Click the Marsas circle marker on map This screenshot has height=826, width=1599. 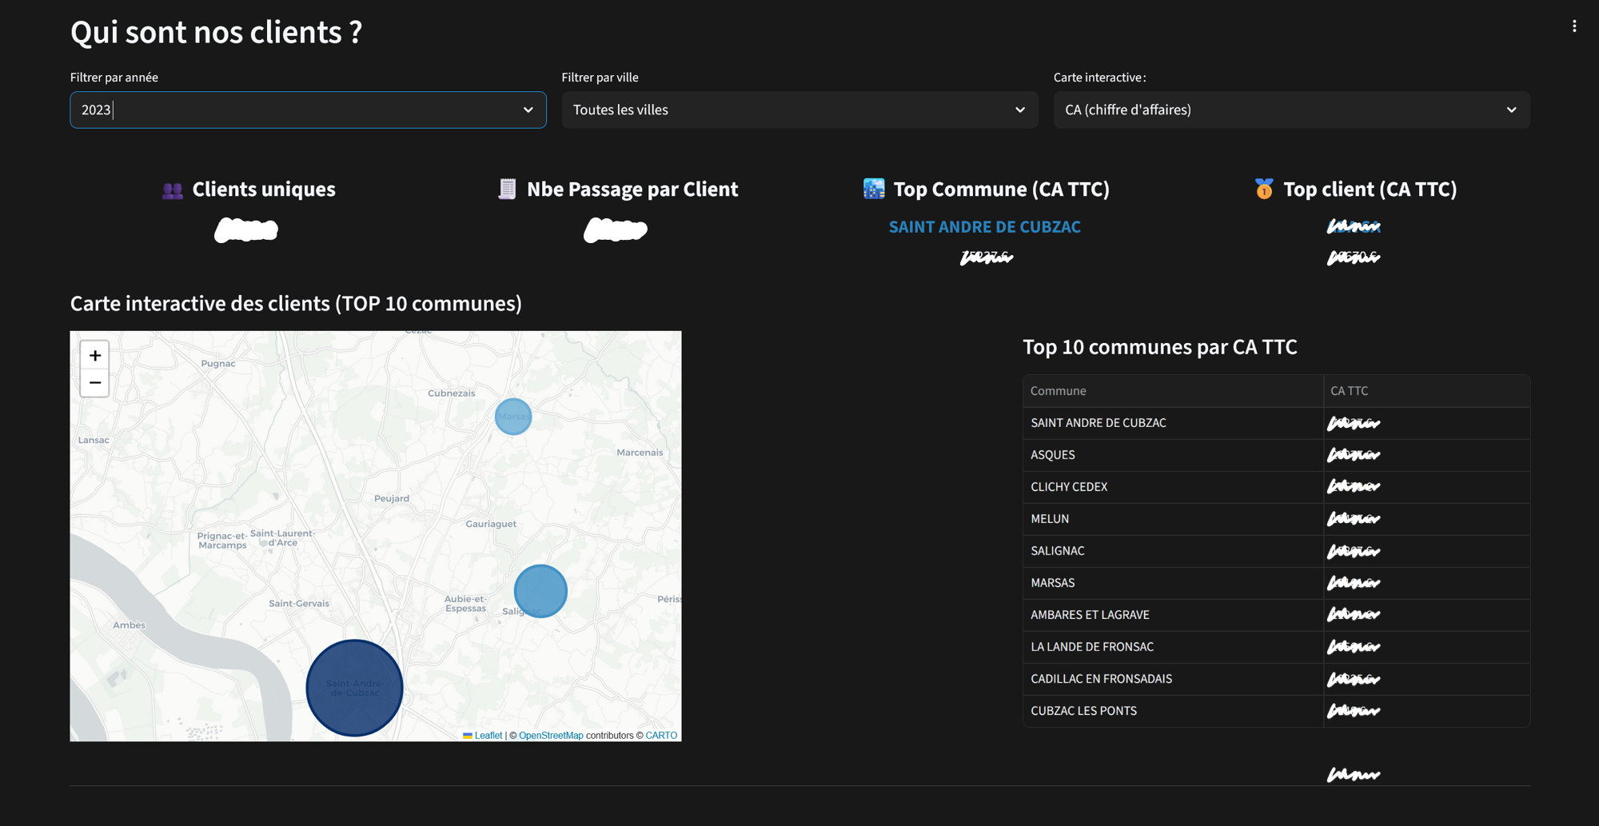tap(512, 417)
